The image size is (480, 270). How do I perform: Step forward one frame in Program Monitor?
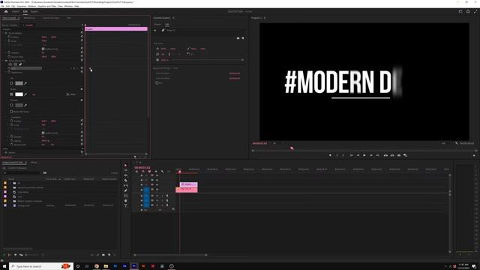point(371,155)
